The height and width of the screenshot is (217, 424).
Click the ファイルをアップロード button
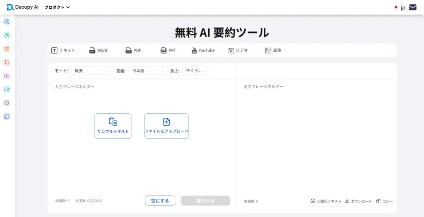click(x=166, y=126)
